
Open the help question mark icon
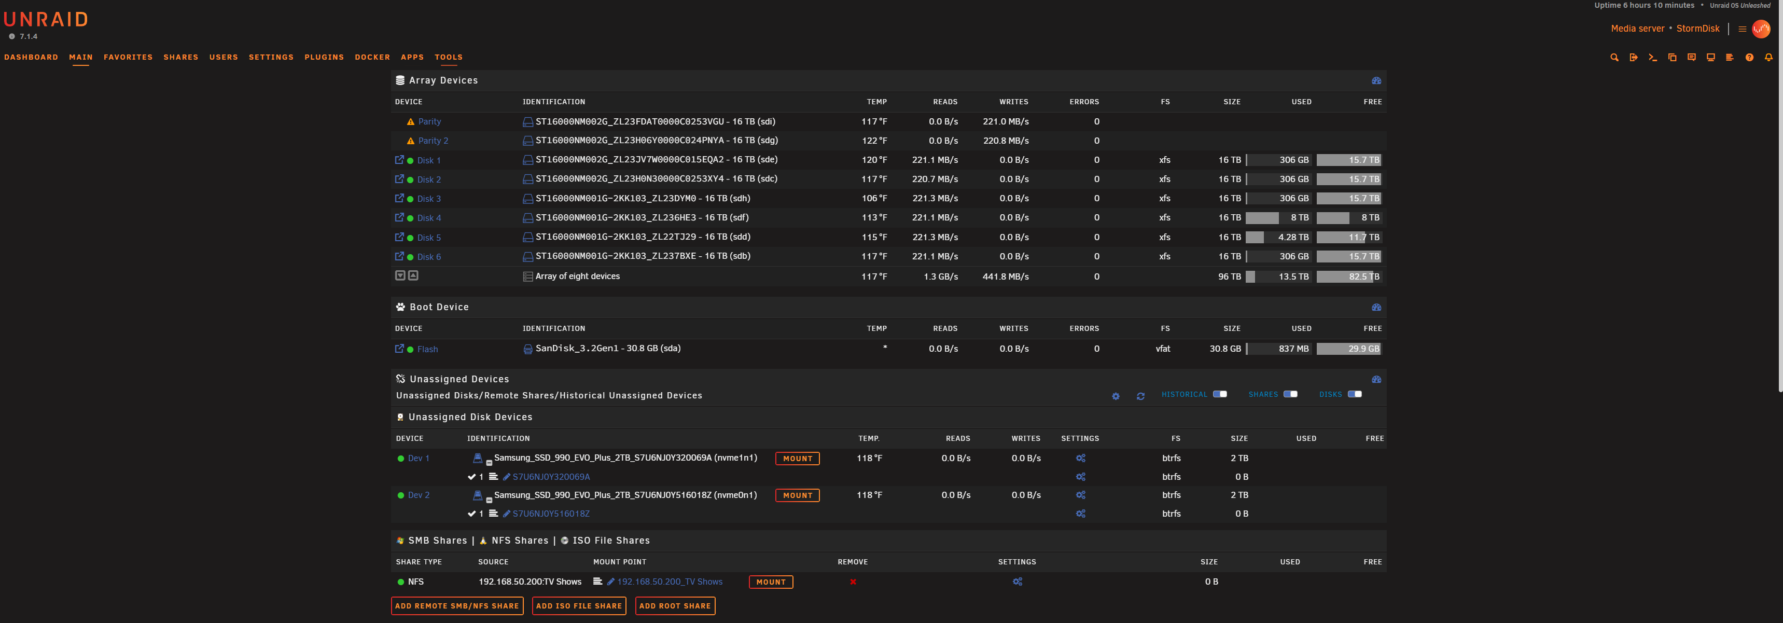coord(1749,58)
